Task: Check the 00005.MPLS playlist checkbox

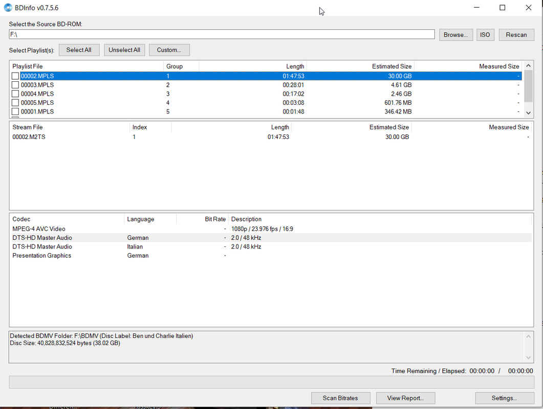Action: (x=15, y=102)
